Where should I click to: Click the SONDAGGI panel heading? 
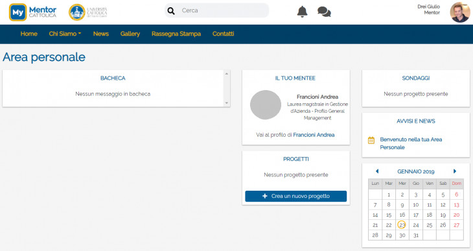point(416,78)
